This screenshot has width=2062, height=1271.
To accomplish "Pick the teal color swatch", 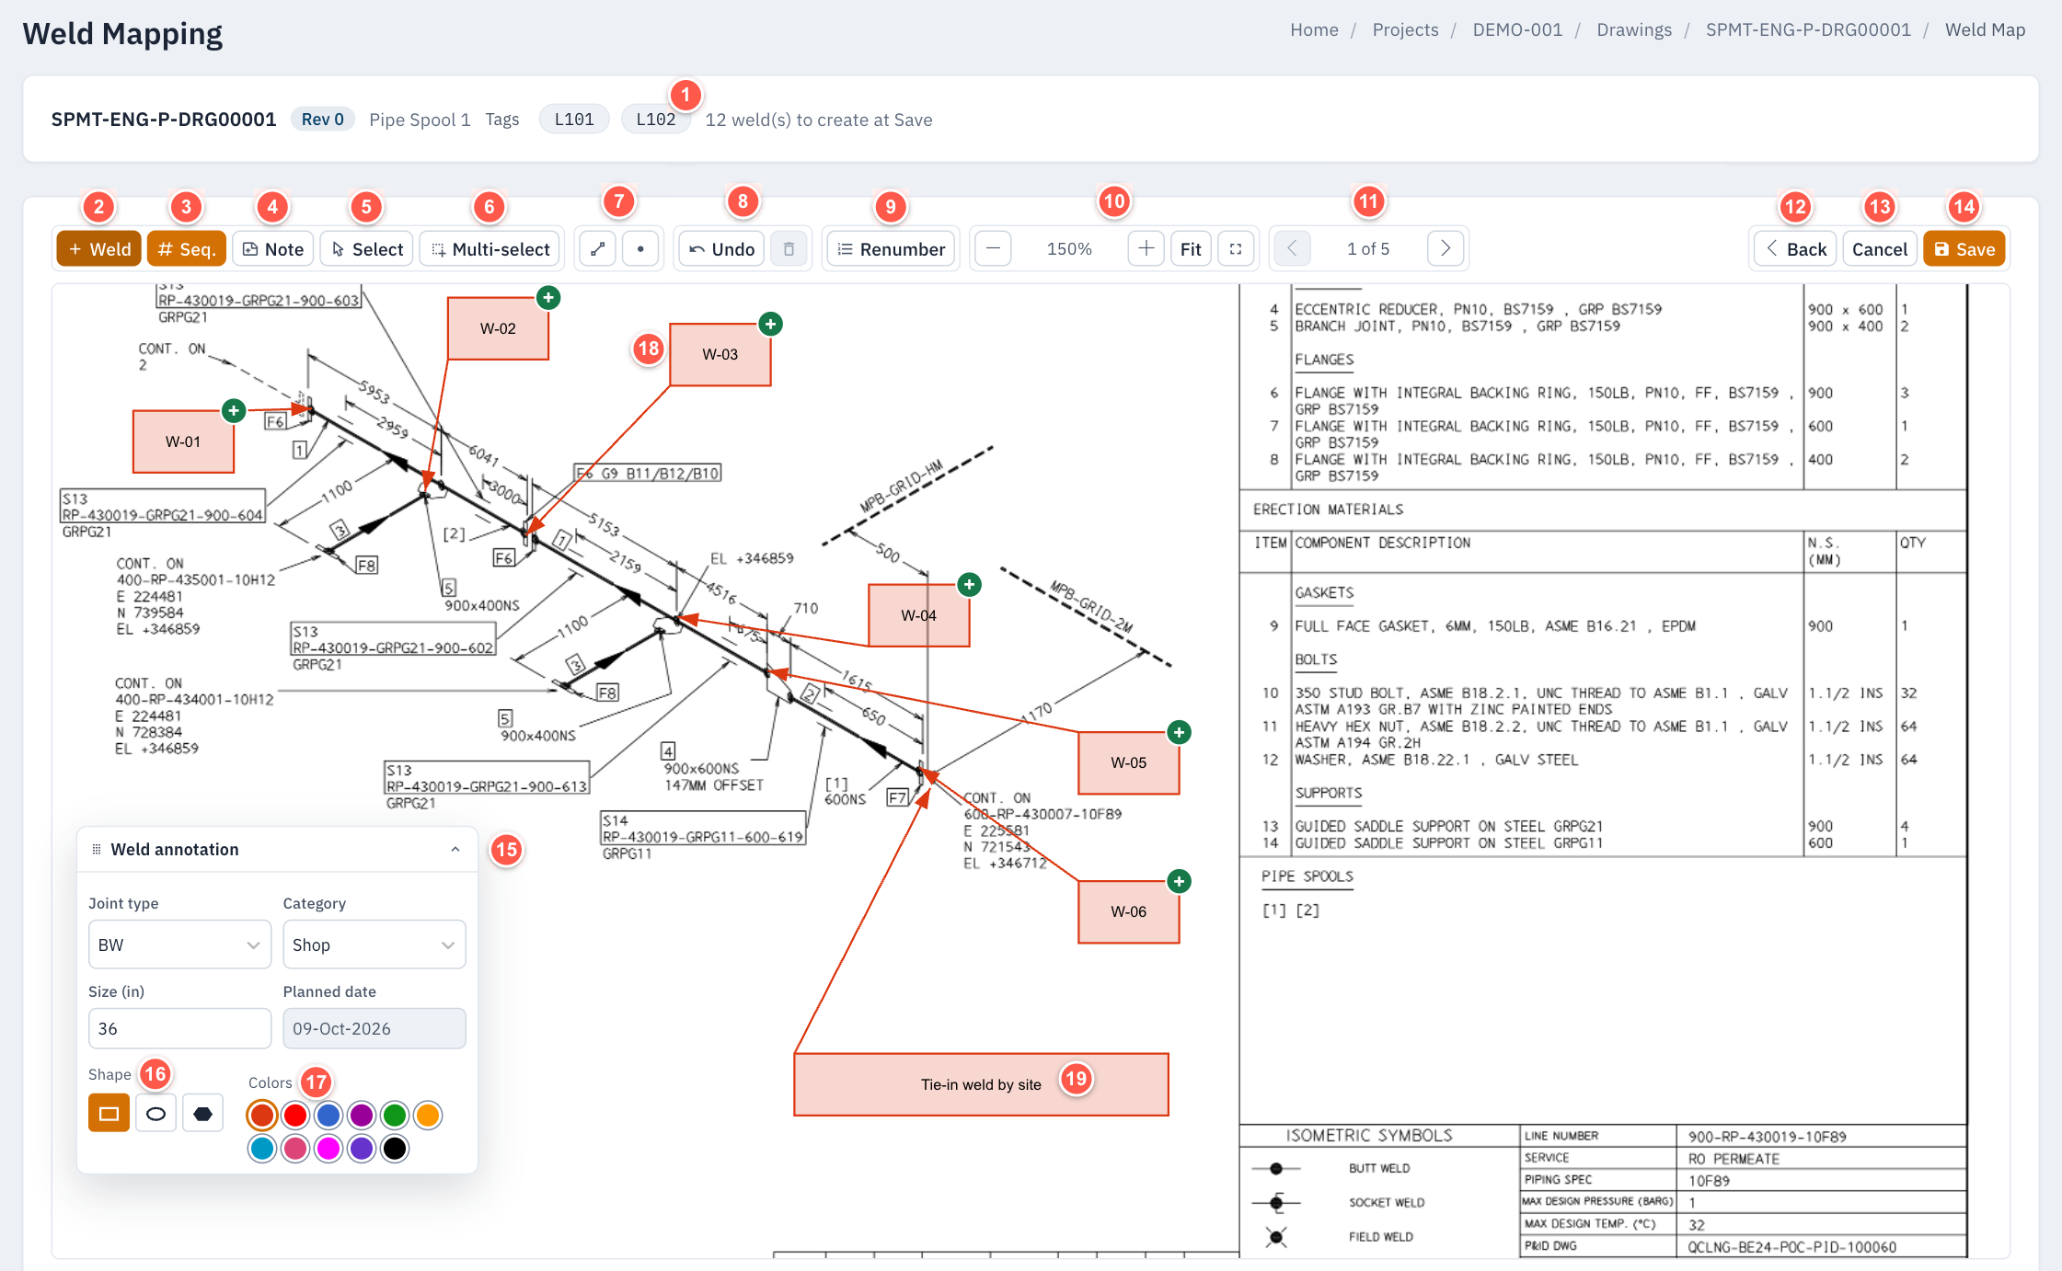I will tap(262, 1149).
